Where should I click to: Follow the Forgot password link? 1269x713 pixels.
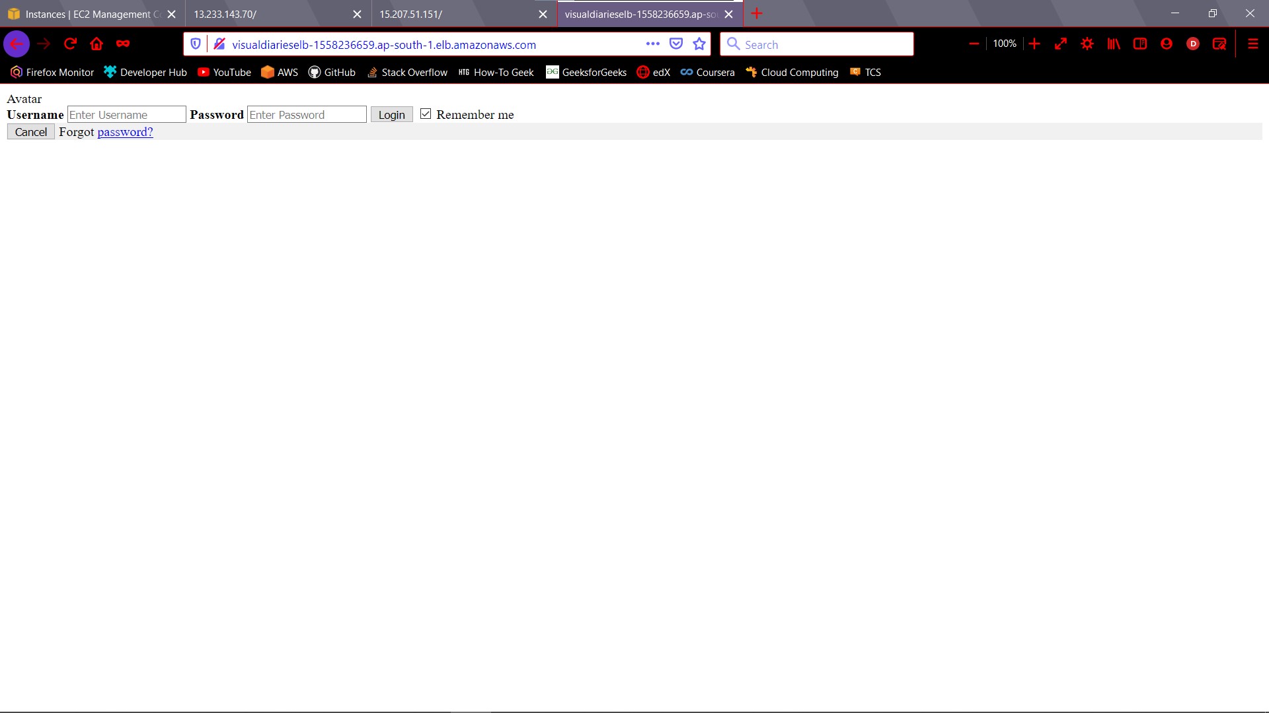(x=125, y=132)
